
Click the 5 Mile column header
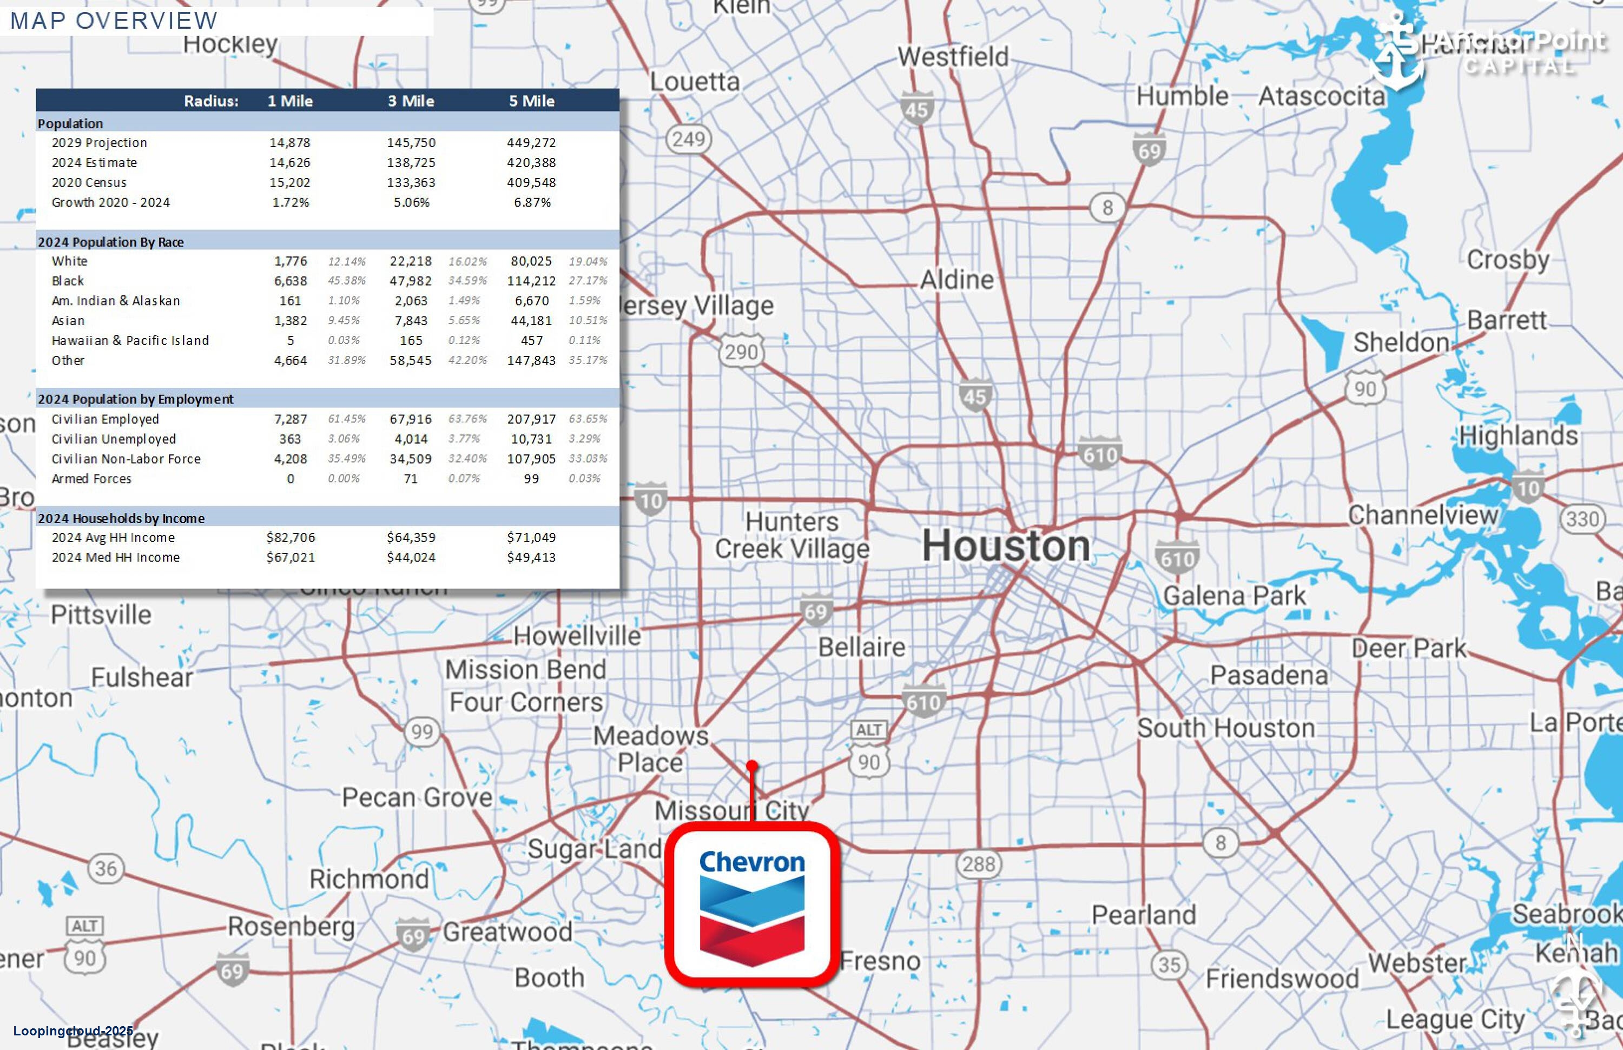pyautogui.click(x=531, y=101)
